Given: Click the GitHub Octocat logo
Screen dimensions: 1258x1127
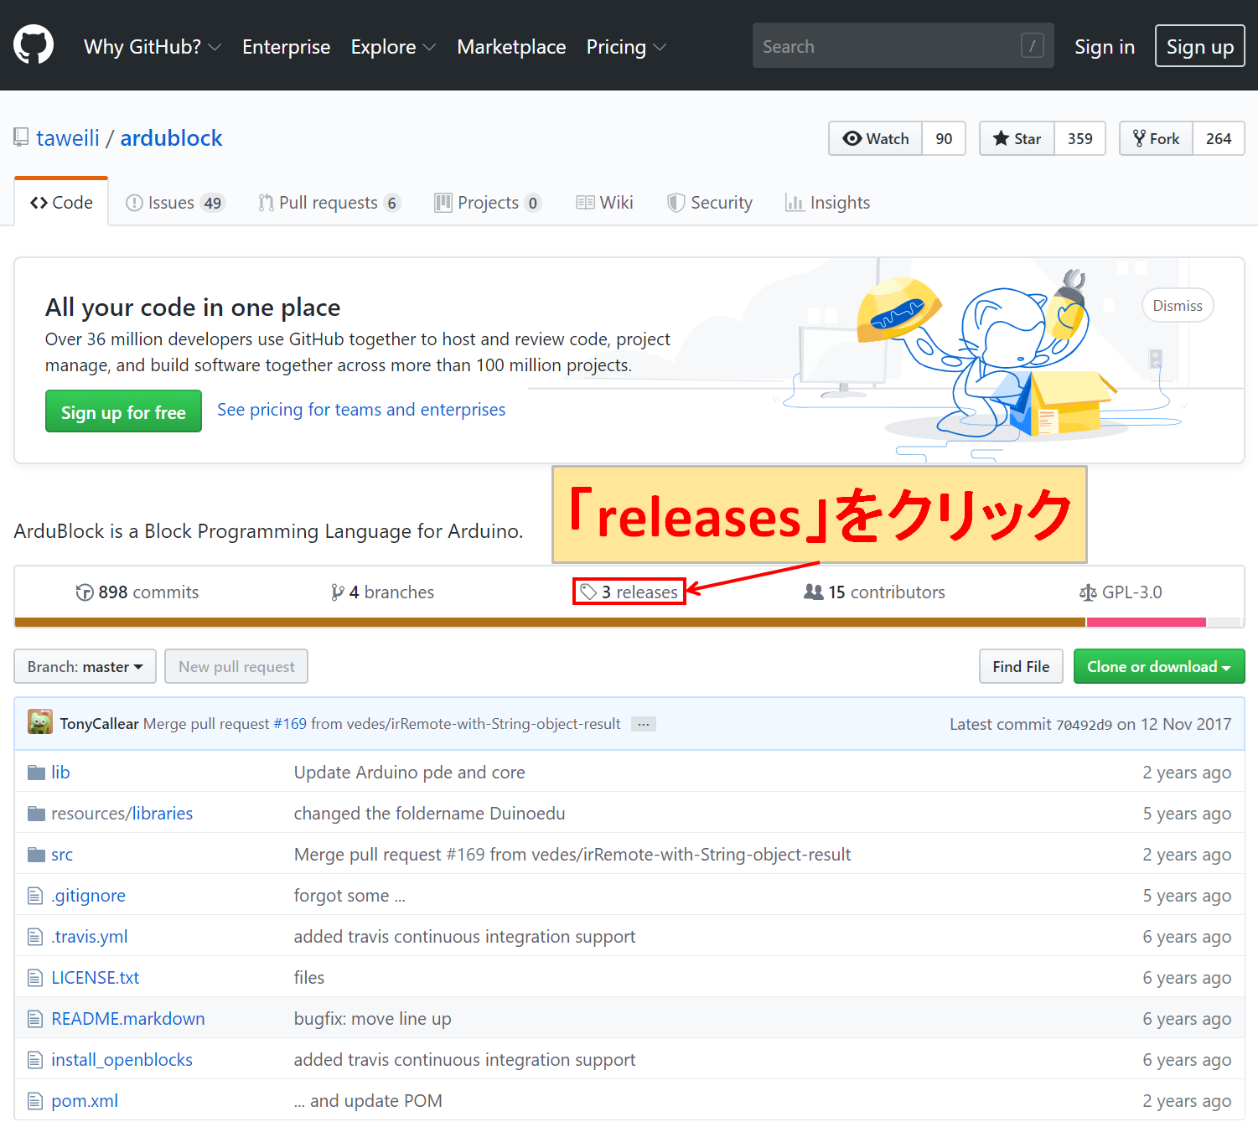Looking at the screenshot, I should [34, 45].
